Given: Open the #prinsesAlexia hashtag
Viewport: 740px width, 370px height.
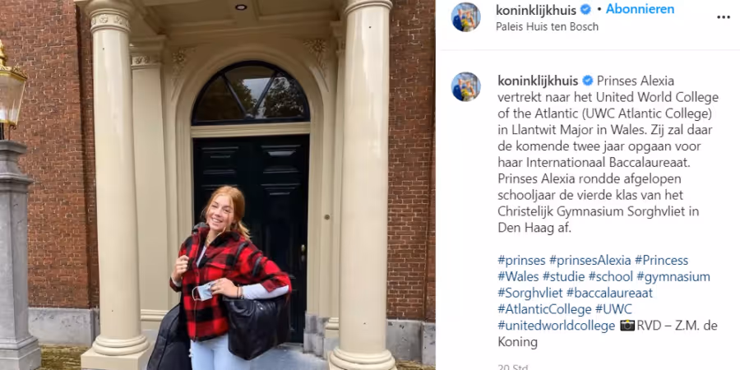Looking at the screenshot, I should (590, 261).
